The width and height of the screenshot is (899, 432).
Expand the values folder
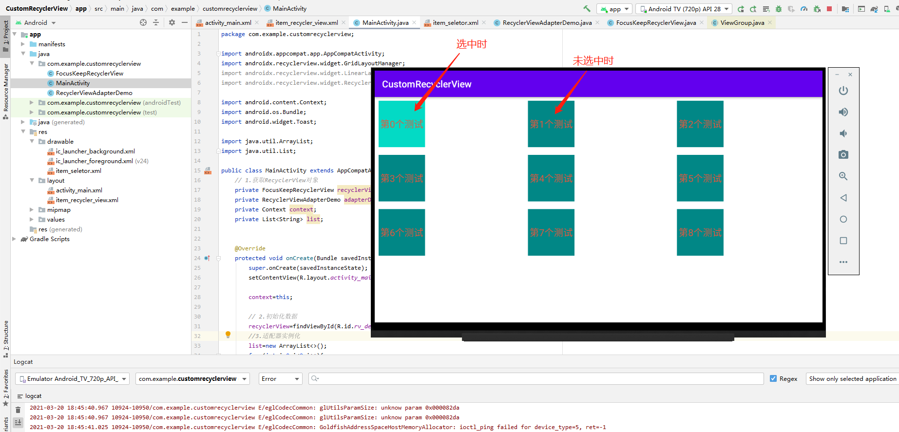32,220
